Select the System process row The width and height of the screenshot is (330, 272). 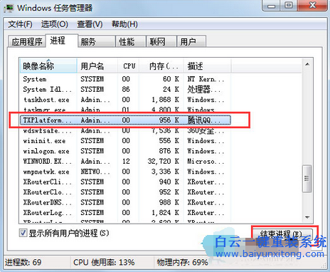125,79
